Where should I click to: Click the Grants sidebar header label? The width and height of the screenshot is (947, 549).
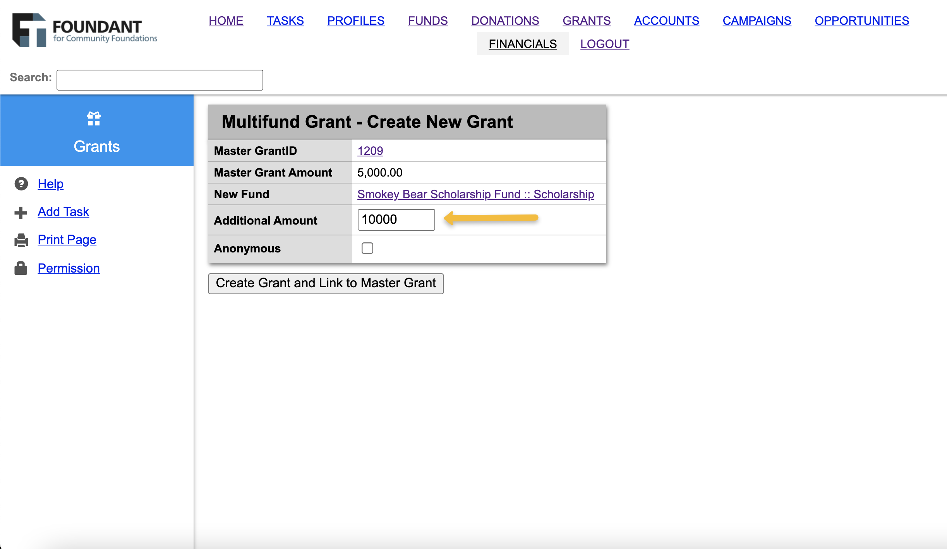point(97,147)
